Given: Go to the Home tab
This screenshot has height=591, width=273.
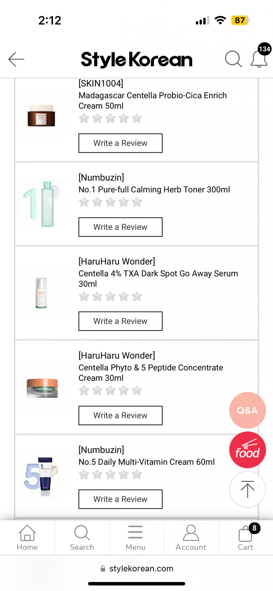Looking at the screenshot, I should pyautogui.click(x=27, y=538).
